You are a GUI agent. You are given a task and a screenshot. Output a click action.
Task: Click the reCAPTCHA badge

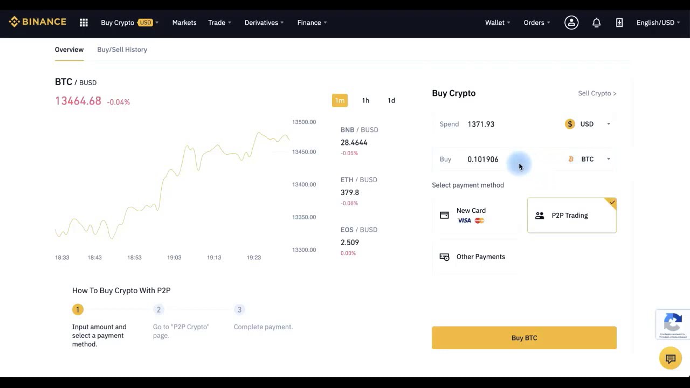pos(673,324)
